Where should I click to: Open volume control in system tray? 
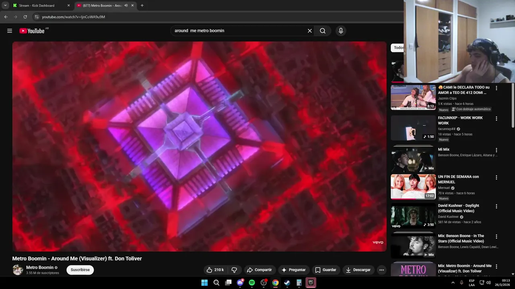(x=488, y=283)
